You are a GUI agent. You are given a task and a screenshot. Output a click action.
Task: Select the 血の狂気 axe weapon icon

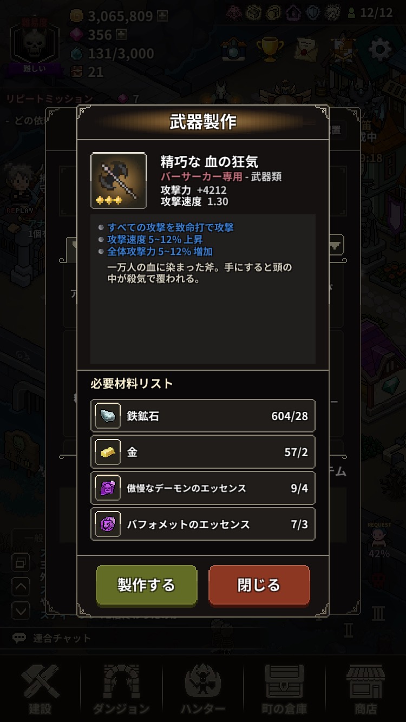pos(119,181)
